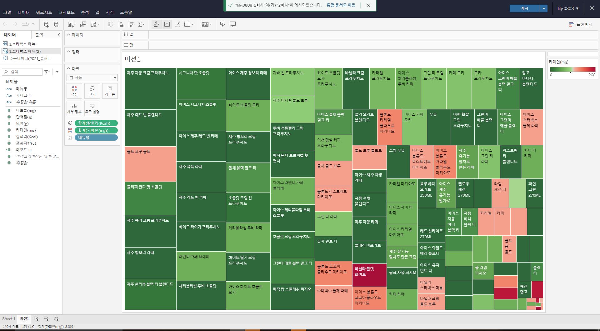Open the 자동 mark type dropdown
Image resolution: width=600 pixels, height=331 pixels.
point(92,78)
